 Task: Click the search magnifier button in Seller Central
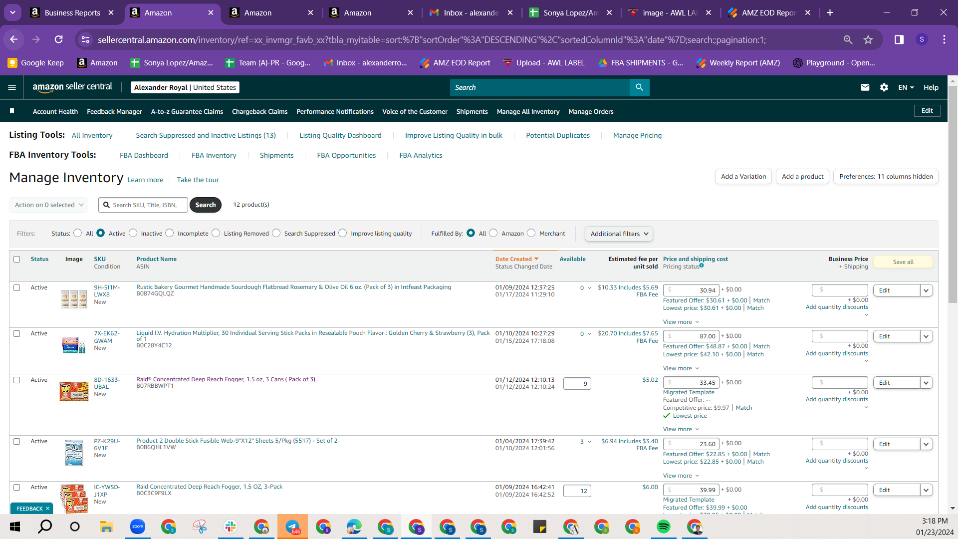[639, 87]
